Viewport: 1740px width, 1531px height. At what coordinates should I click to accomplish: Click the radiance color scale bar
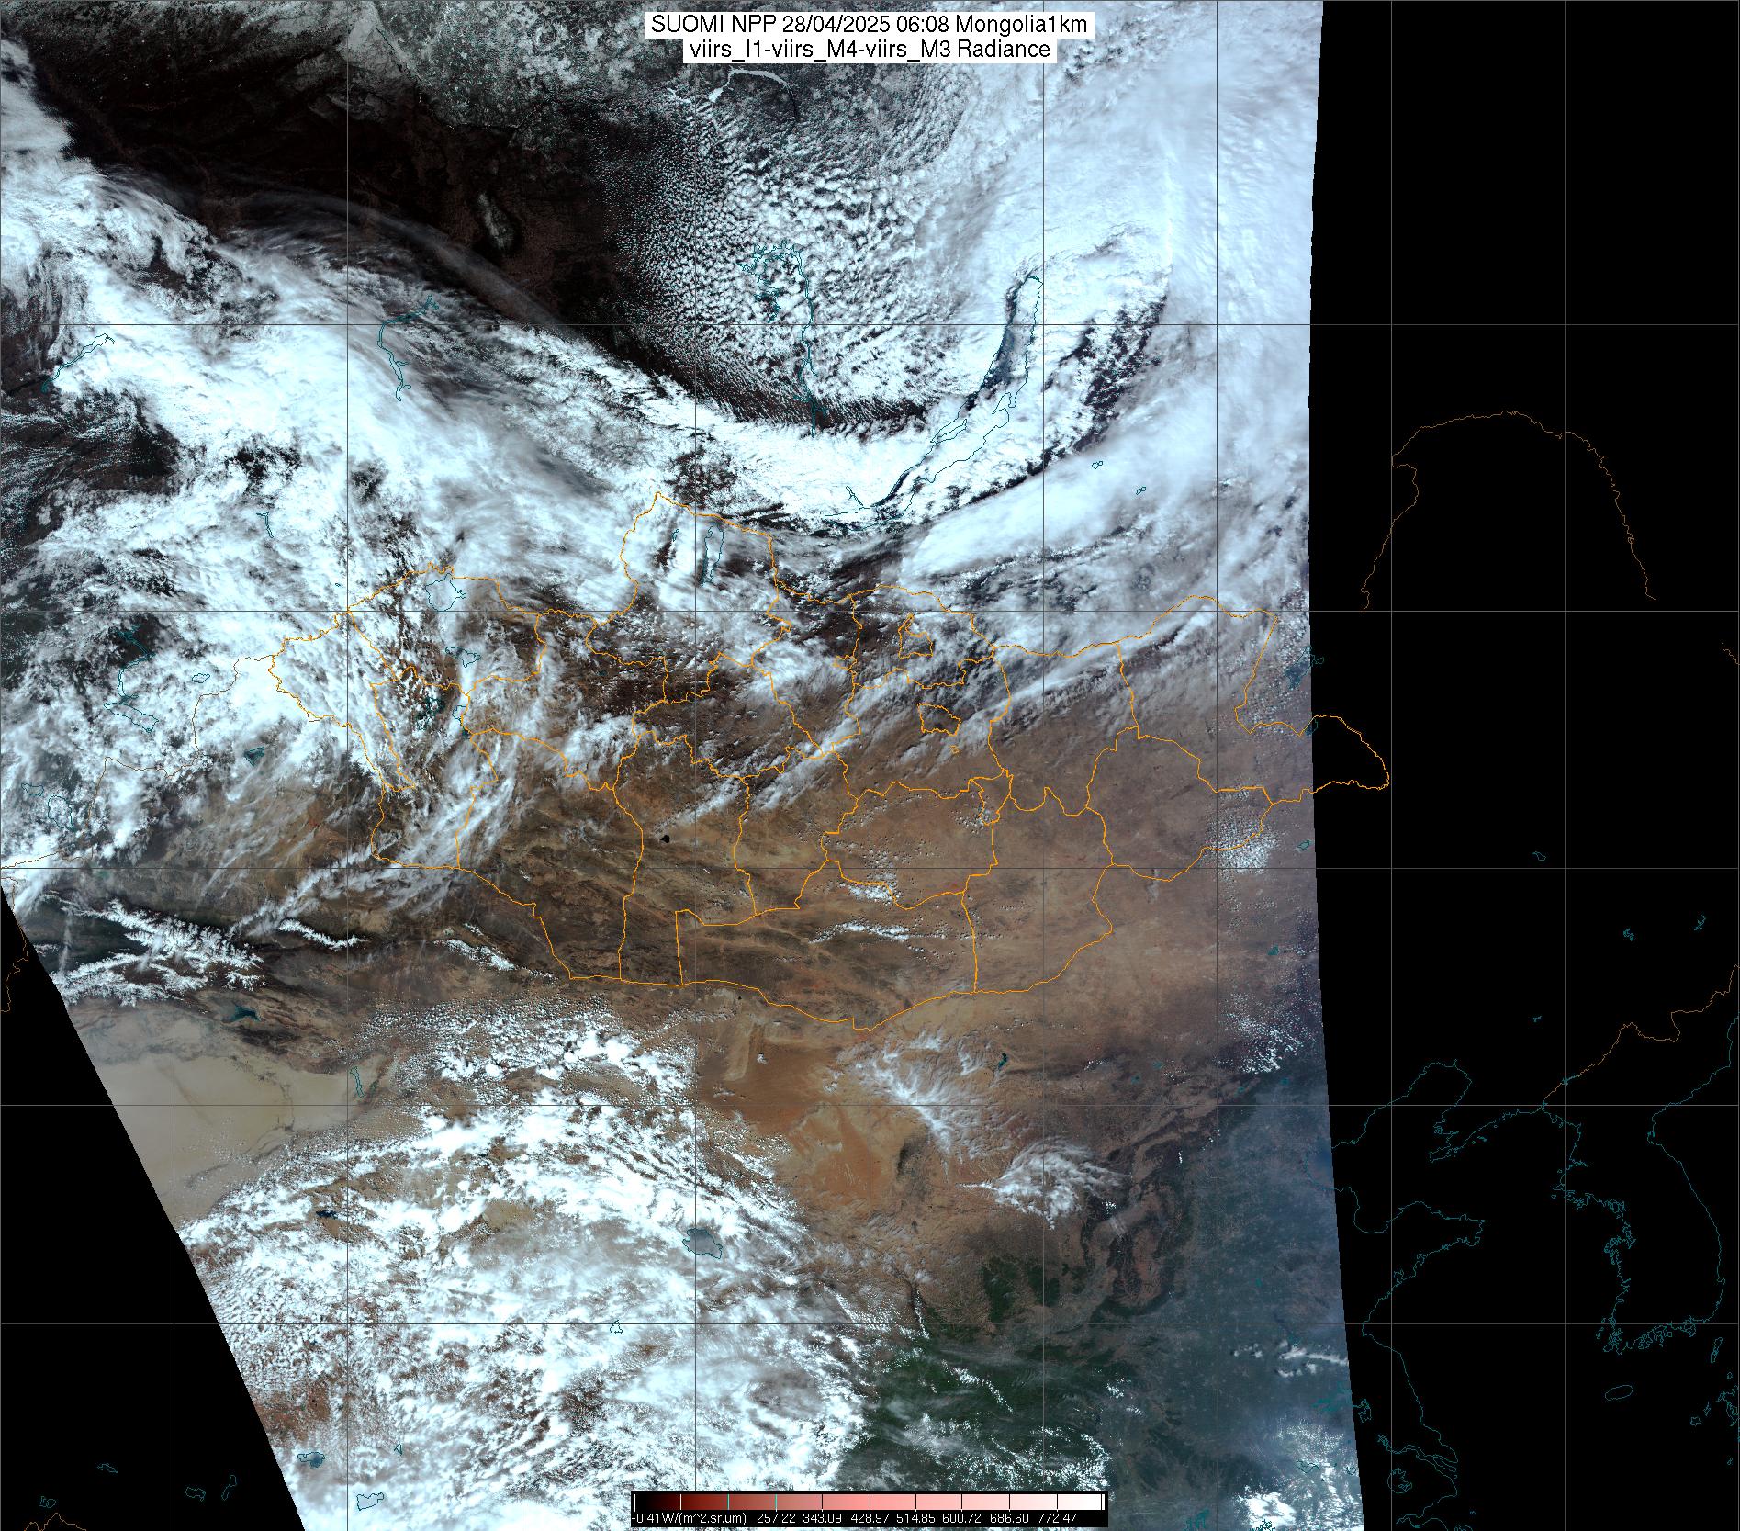tap(870, 1502)
